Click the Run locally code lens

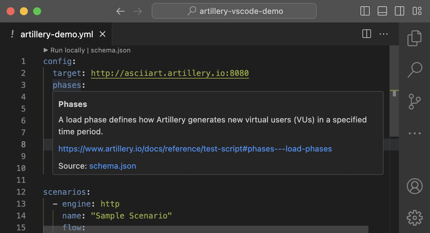click(x=68, y=50)
